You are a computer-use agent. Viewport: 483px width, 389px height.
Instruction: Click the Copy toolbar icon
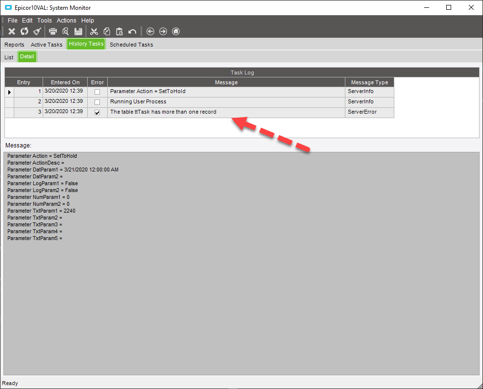107,31
